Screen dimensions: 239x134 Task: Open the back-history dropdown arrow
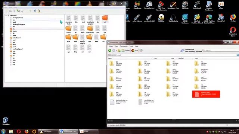point(116,51)
